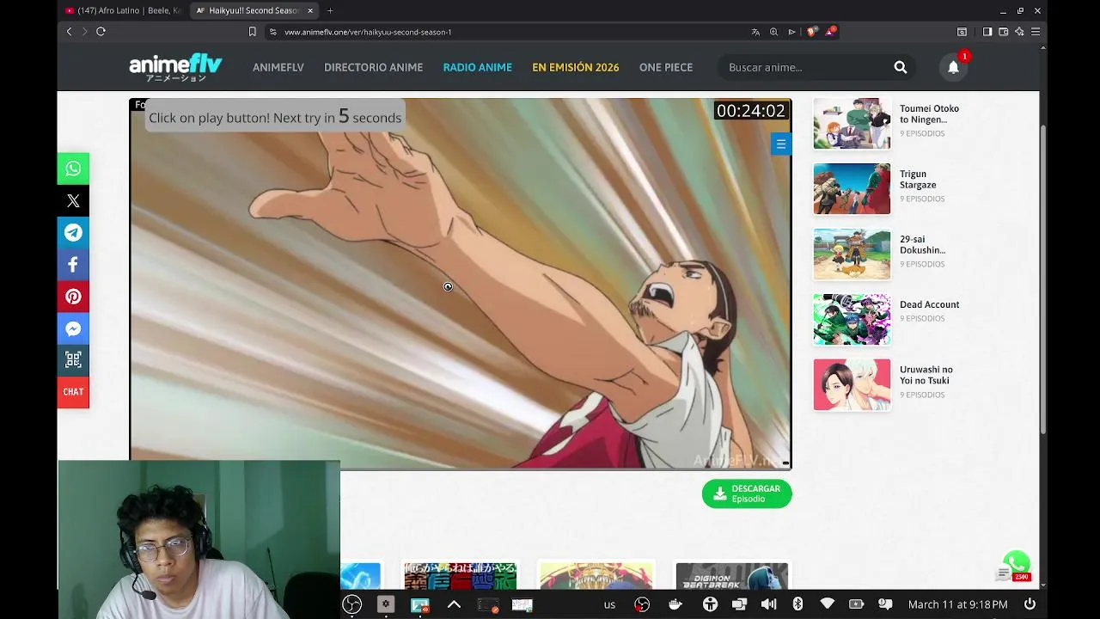
Task: Go to EN EMISIÓN 2026 section
Action: click(x=575, y=67)
